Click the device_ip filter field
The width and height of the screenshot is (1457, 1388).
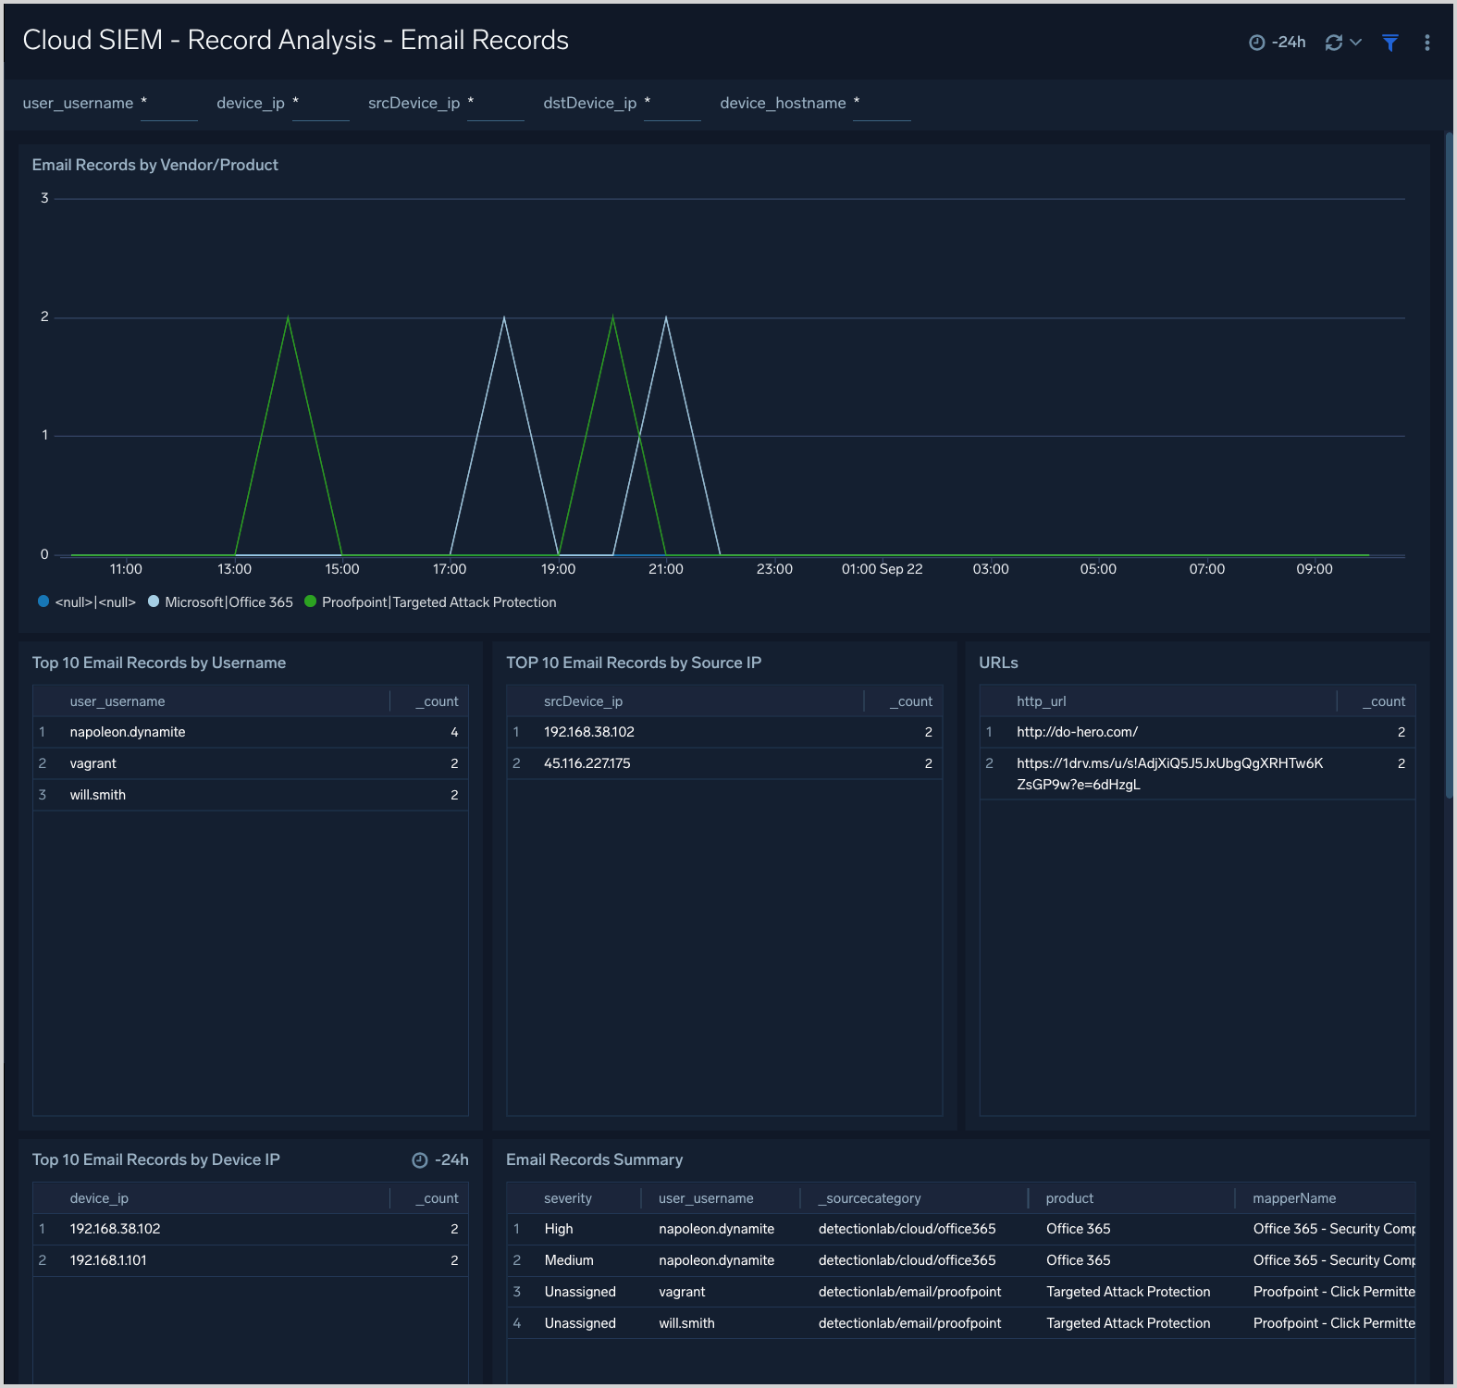click(320, 105)
